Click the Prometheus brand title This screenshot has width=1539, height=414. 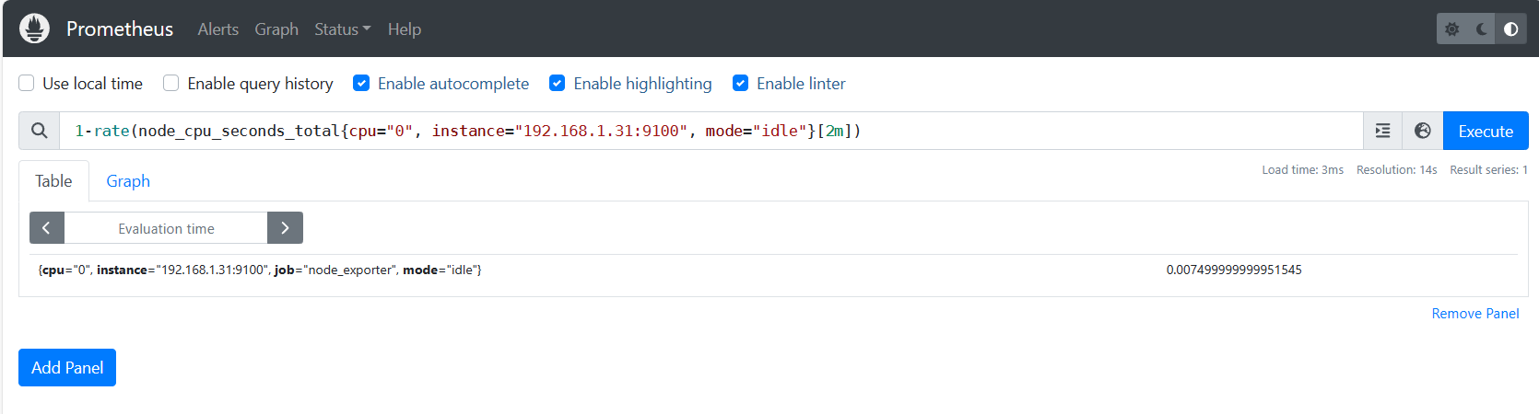[120, 29]
